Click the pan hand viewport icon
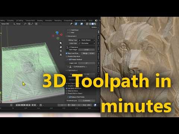Image resolution: width=179 pixels, height=134 pixels. pyautogui.click(x=61, y=47)
